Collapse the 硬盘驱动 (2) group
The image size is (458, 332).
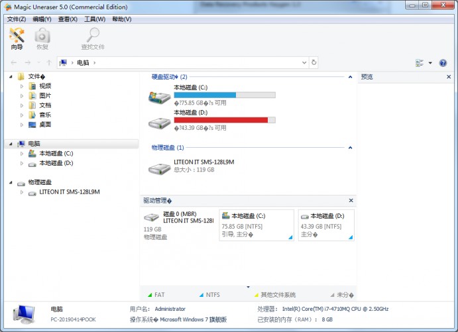350,77
